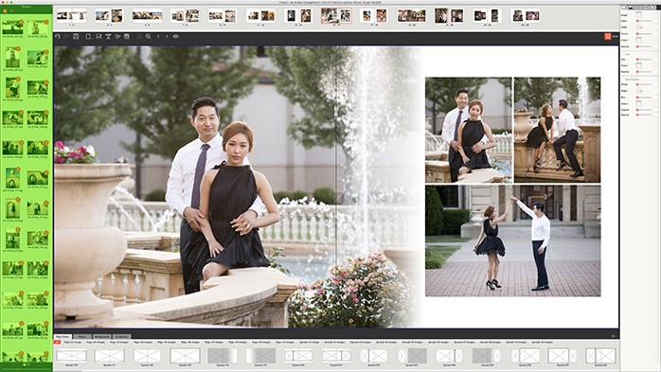Open second tab icon in right properties panel
The image size is (661, 372).
click(631, 8)
